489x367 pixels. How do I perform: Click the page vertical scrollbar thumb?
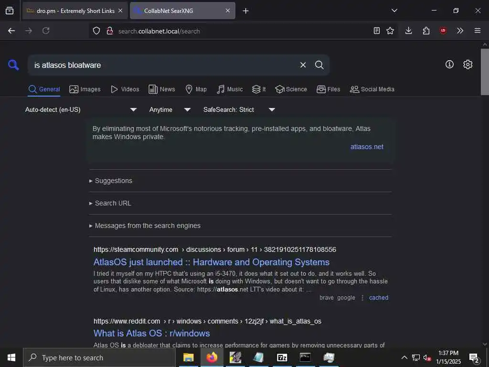(485, 72)
